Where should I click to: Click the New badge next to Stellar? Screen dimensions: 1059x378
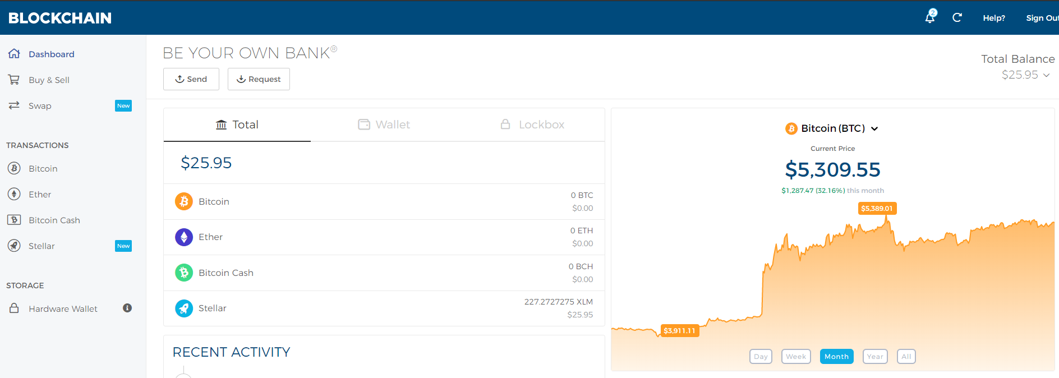(123, 246)
